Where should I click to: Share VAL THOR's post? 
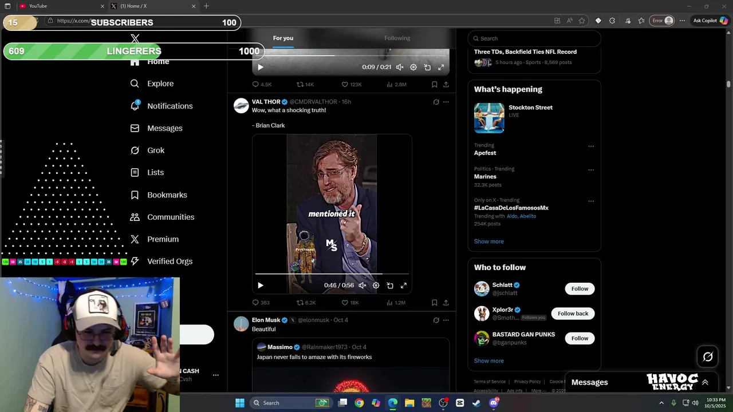[x=446, y=303]
